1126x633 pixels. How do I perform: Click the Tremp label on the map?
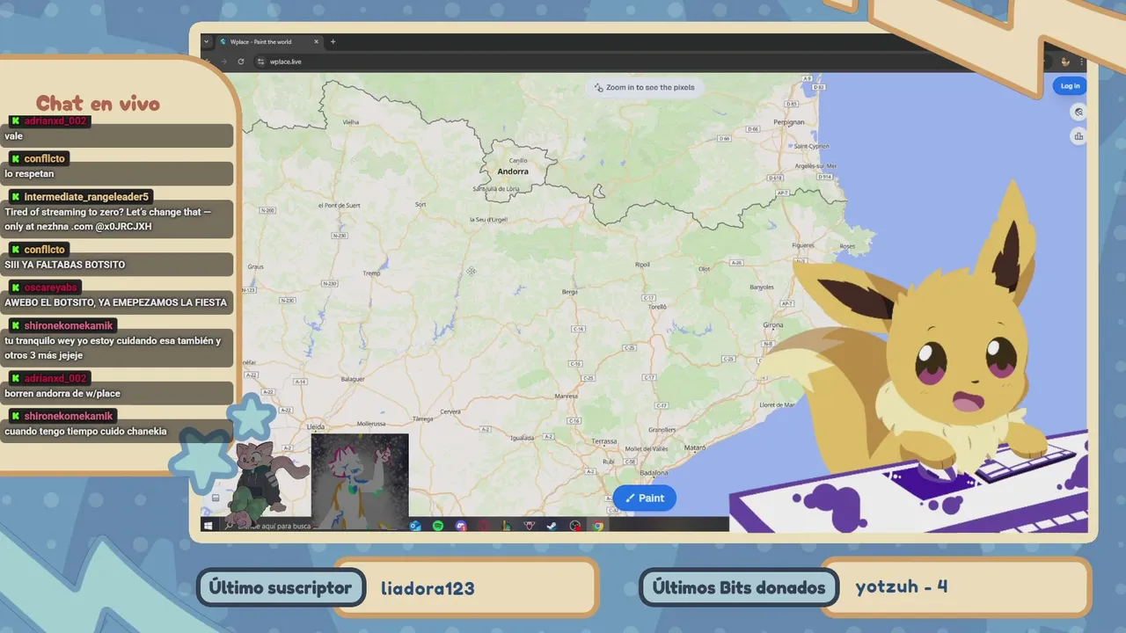pyautogui.click(x=372, y=273)
